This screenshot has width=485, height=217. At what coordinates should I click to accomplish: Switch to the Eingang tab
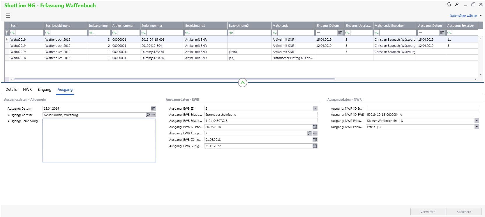(44, 89)
